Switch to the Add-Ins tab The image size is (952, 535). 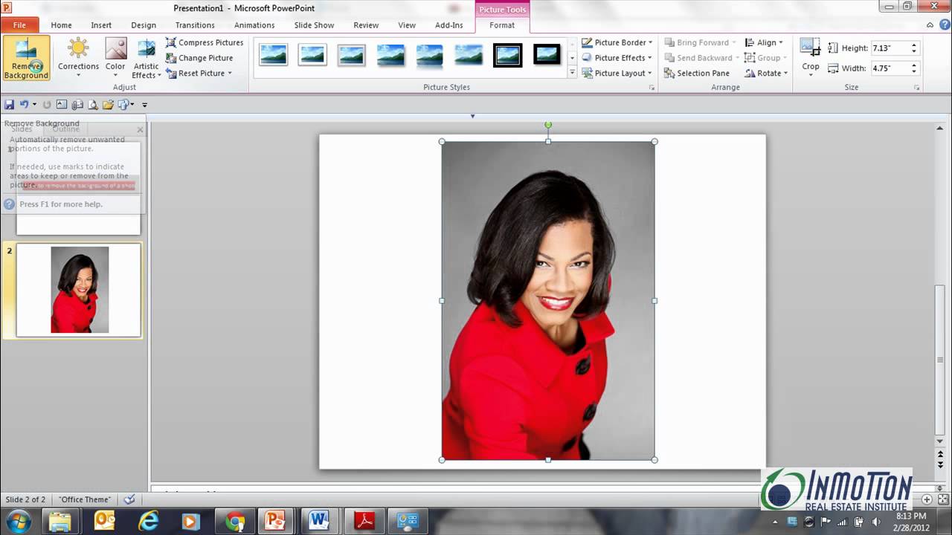click(449, 25)
